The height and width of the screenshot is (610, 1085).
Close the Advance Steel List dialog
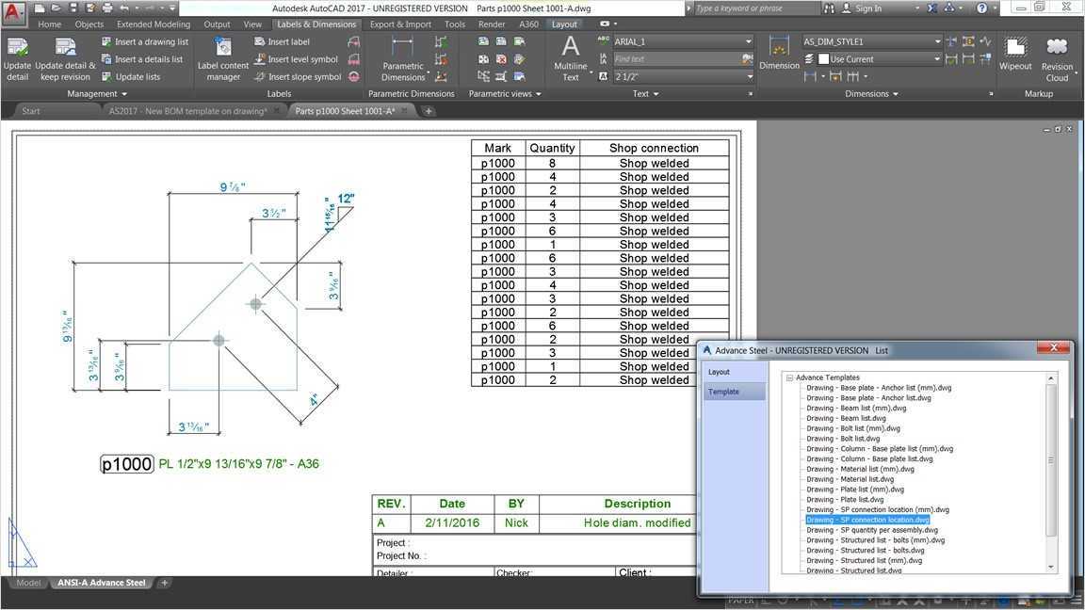click(1054, 348)
